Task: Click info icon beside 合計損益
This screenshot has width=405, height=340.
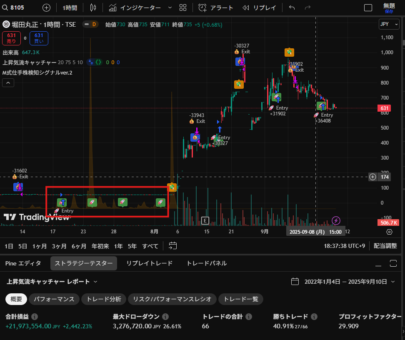Action: click(34, 317)
